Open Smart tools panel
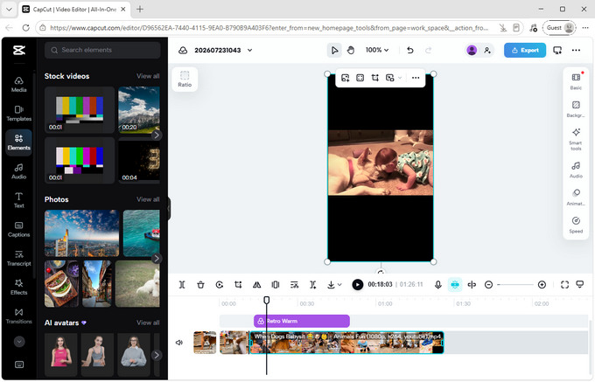The width and height of the screenshot is (595, 382). 576,140
